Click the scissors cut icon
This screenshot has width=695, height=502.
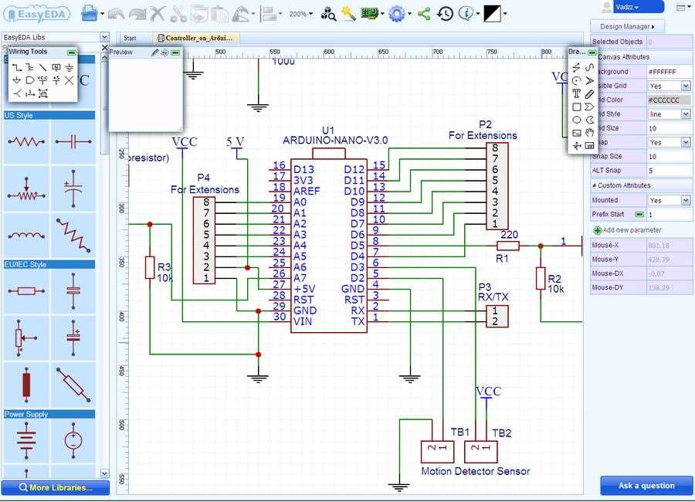tap(178, 14)
